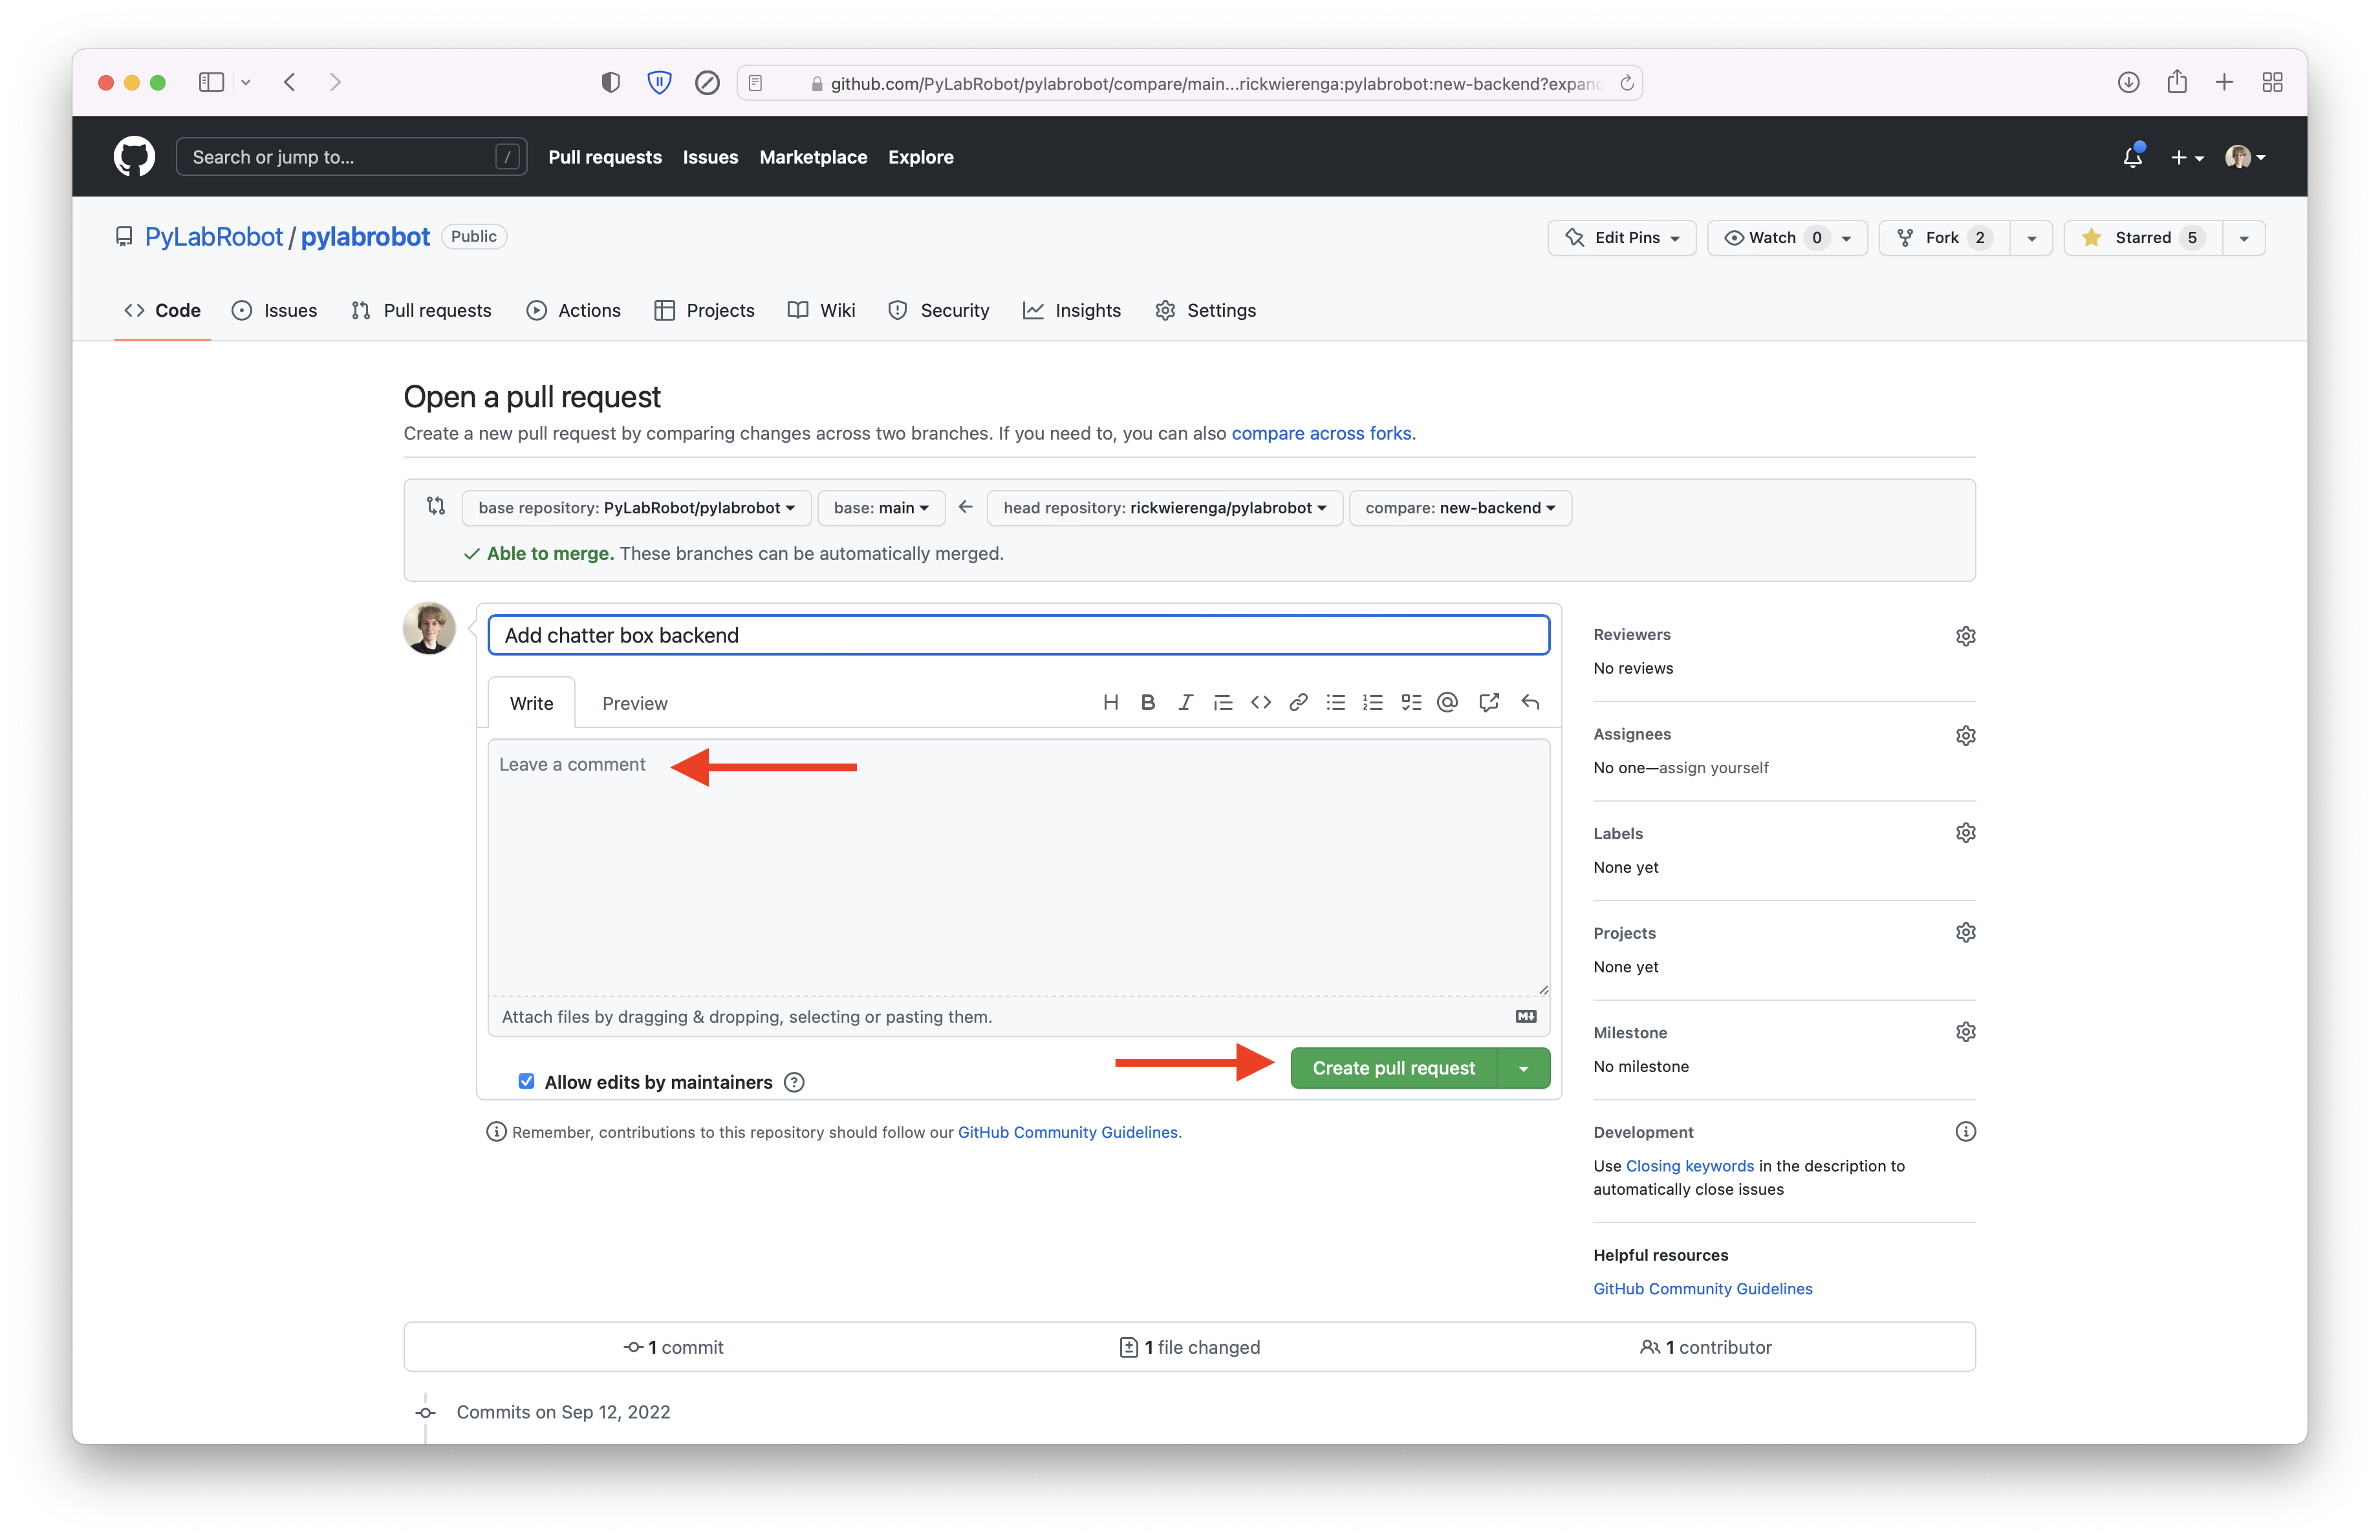Insert a heading with the H icon

(1111, 701)
